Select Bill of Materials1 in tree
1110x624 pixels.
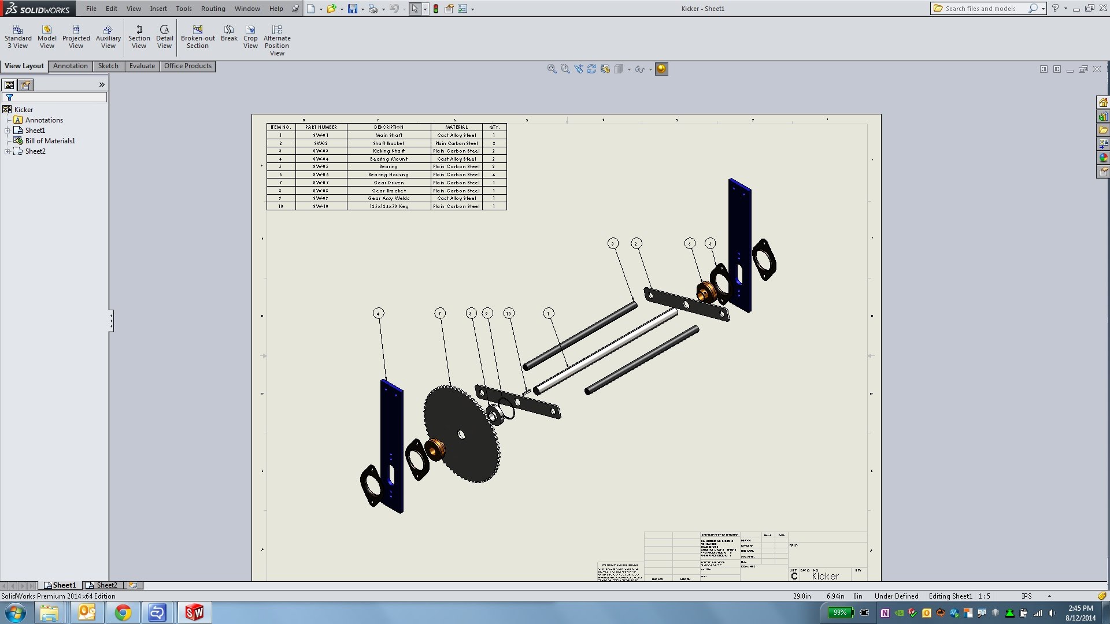point(50,141)
